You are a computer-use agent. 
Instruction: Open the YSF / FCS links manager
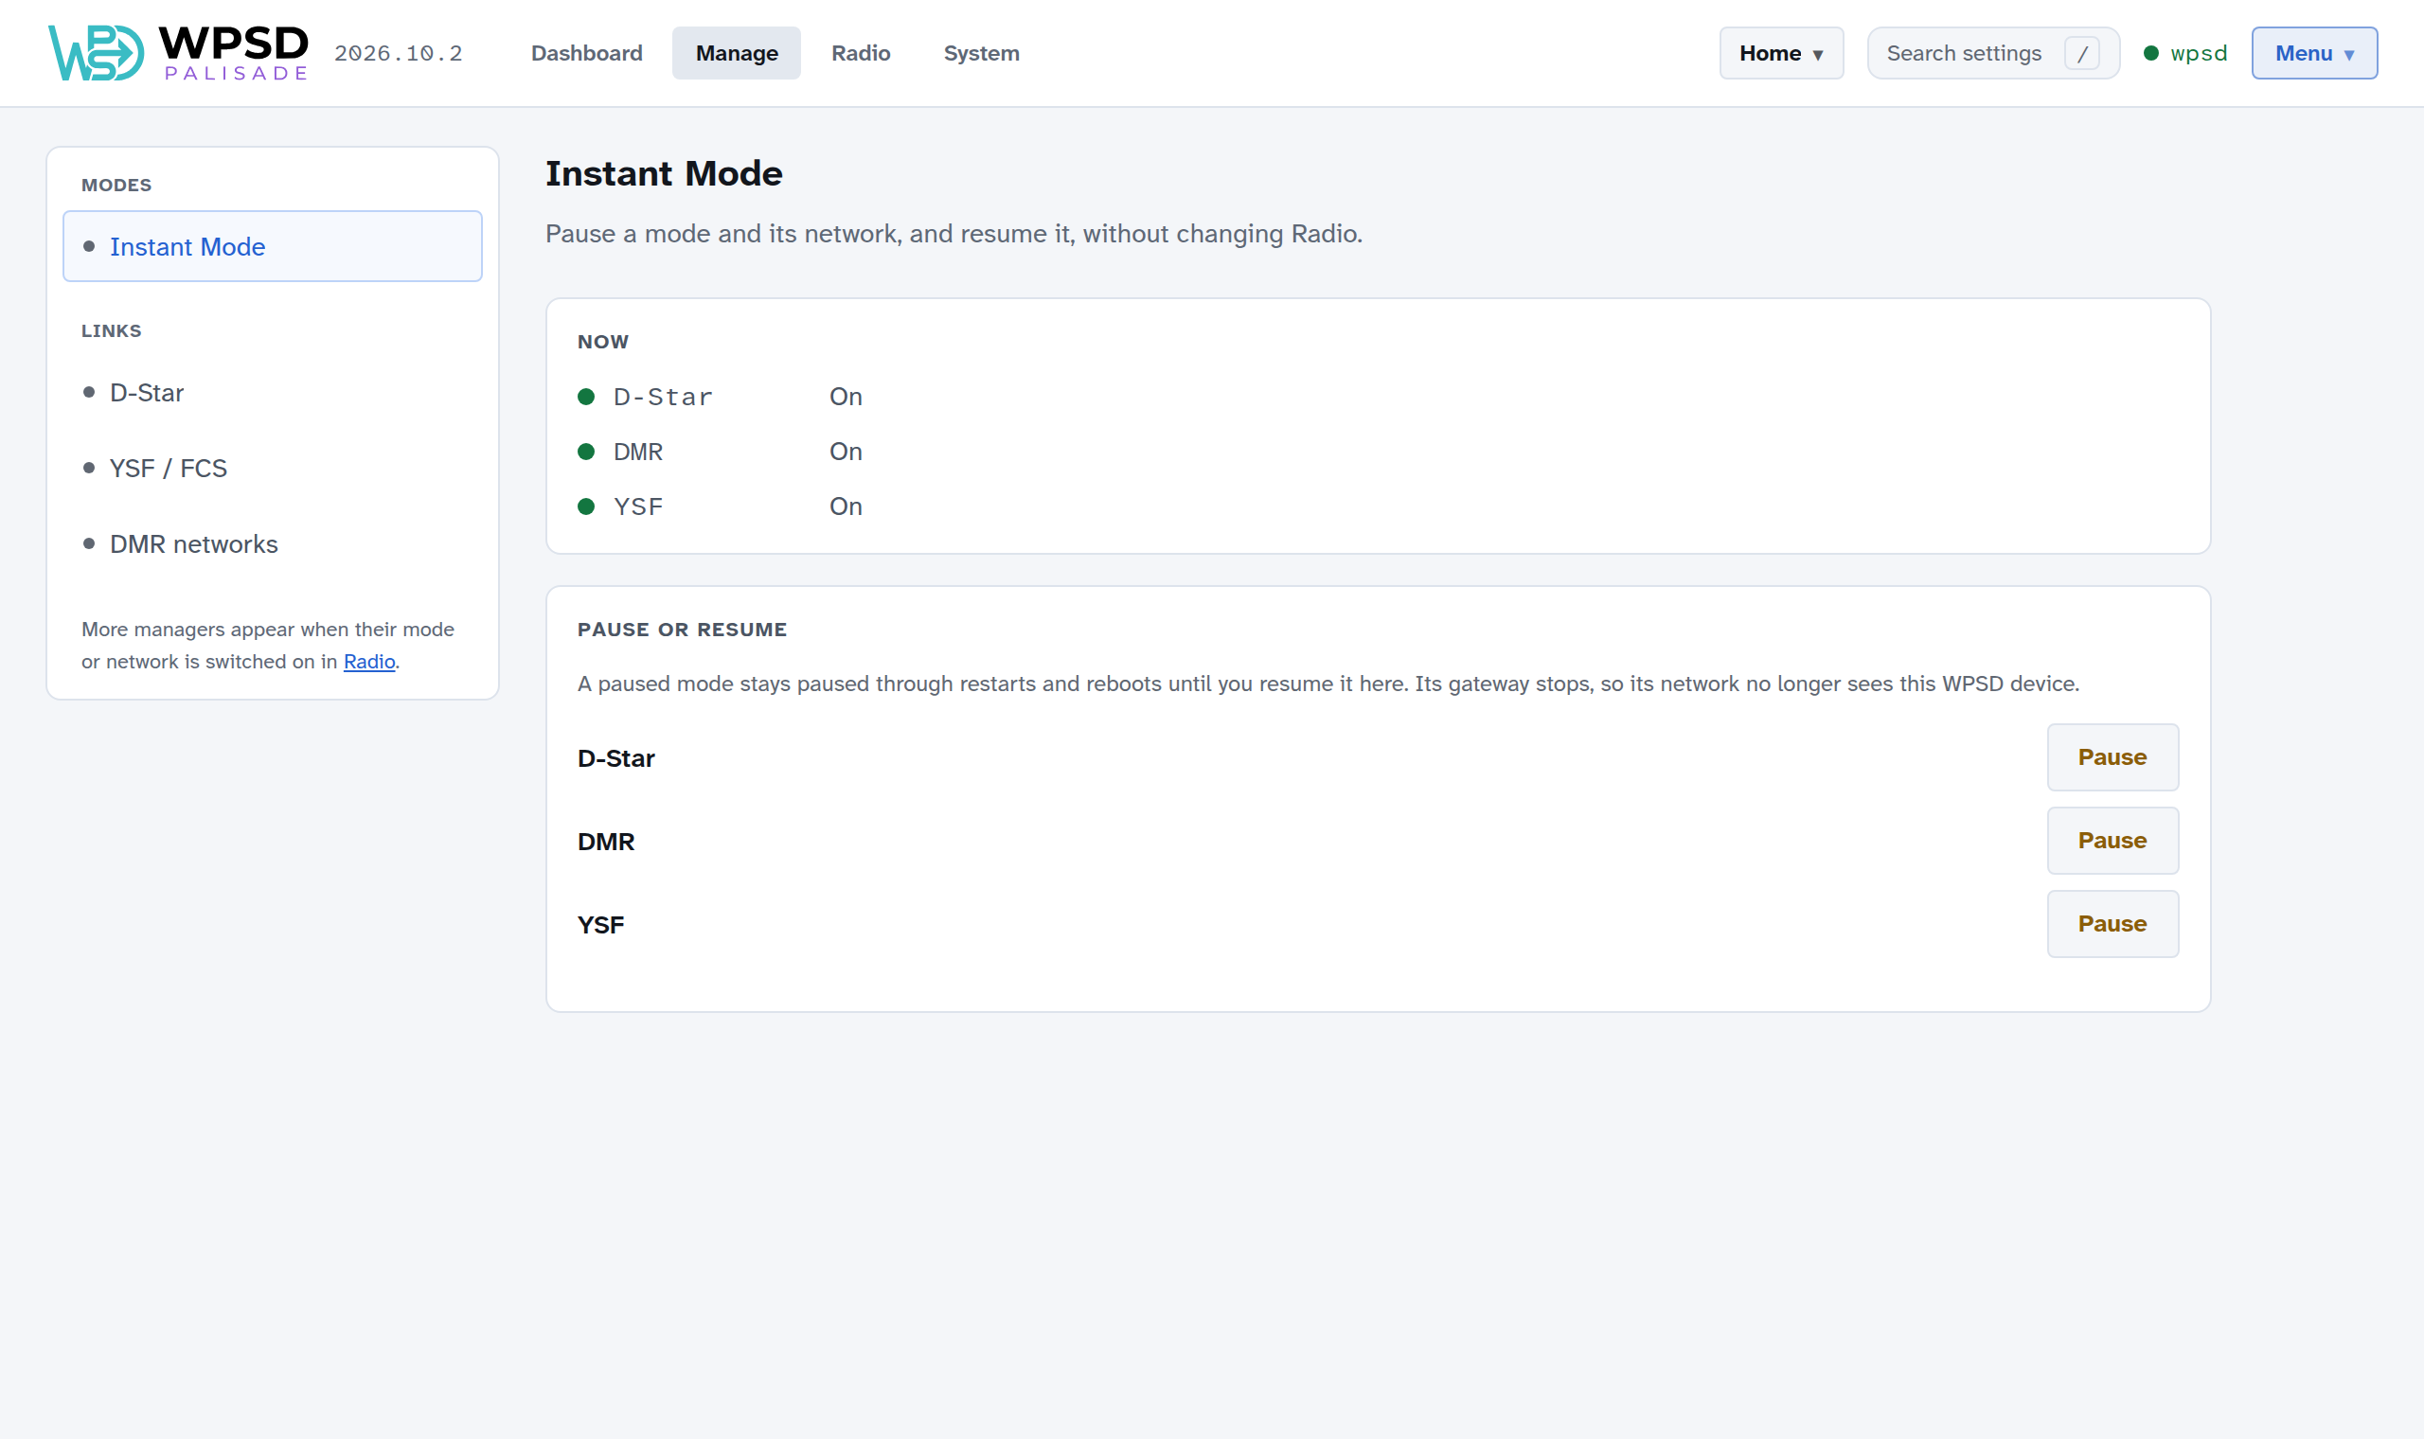pos(273,469)
